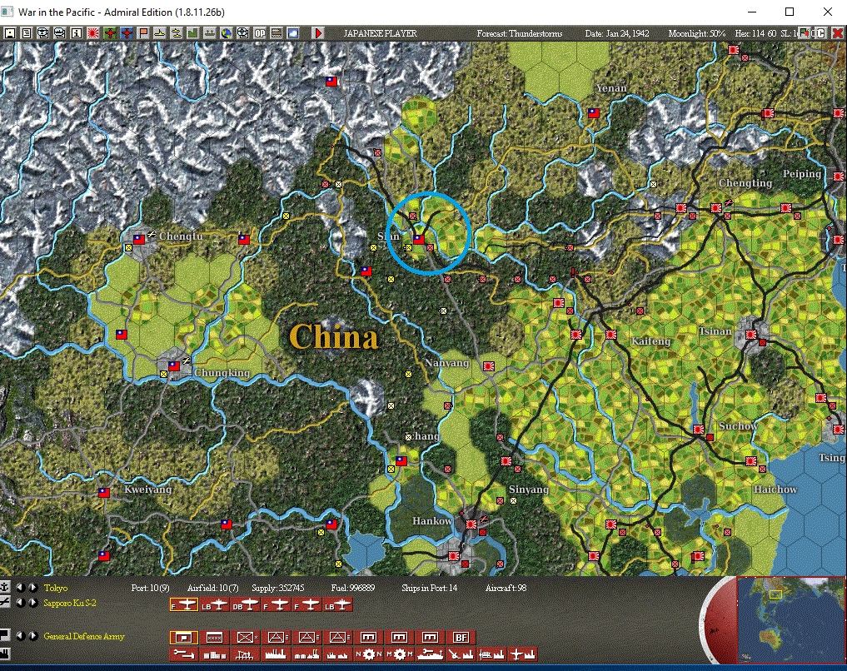Viewport: 847px width, 671px height.
Task: Click the 'Date: Jan 24, 1942' status text
Action: [617, 33]
